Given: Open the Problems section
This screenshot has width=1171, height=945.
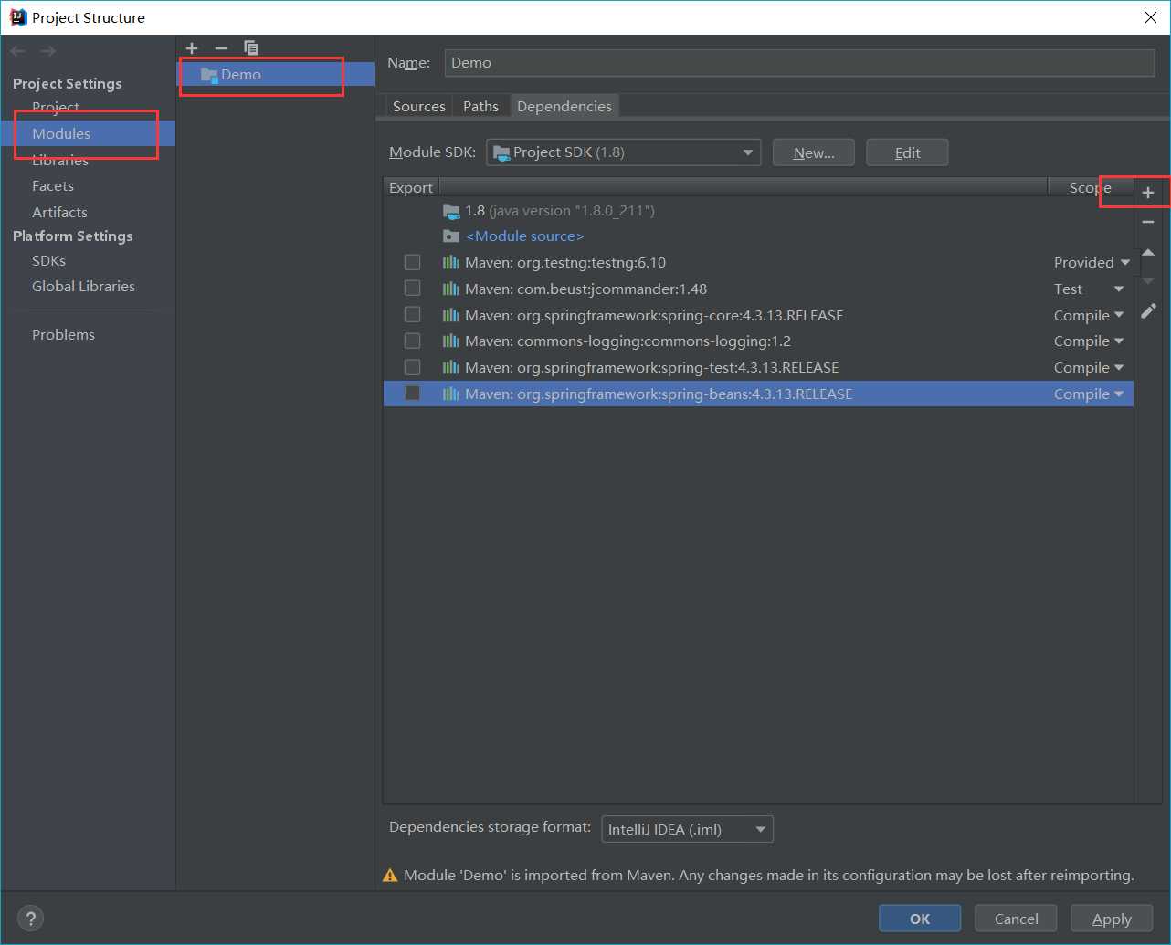Looking at the screenshot, I should [x=63, y=335].
